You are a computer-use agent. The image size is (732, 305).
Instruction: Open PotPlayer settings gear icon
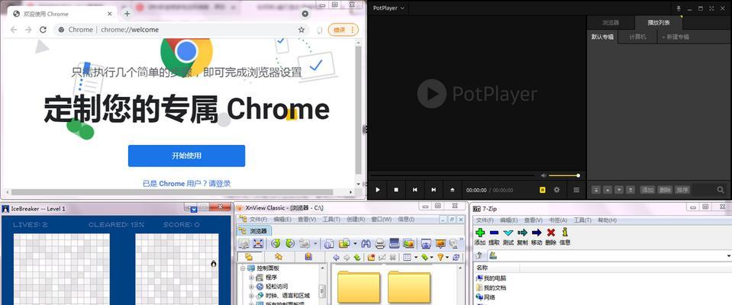coord(556,190)
